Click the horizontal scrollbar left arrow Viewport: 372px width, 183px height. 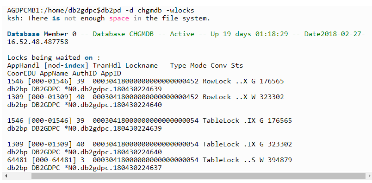(6, 176)
